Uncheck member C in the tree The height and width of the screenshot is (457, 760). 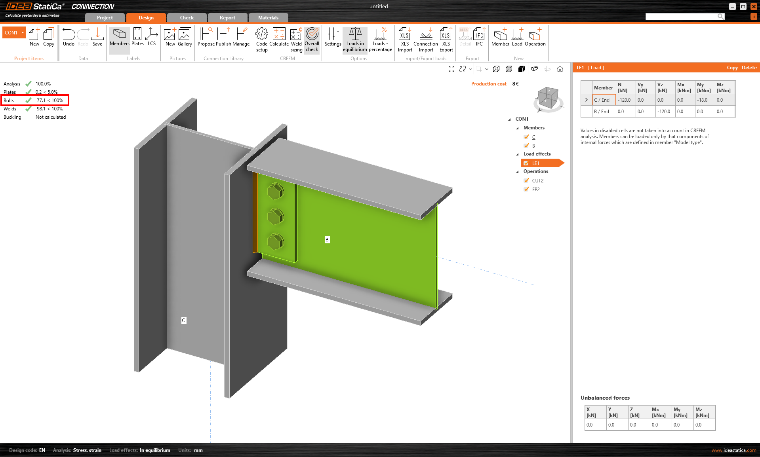click(x=526, y=137)
